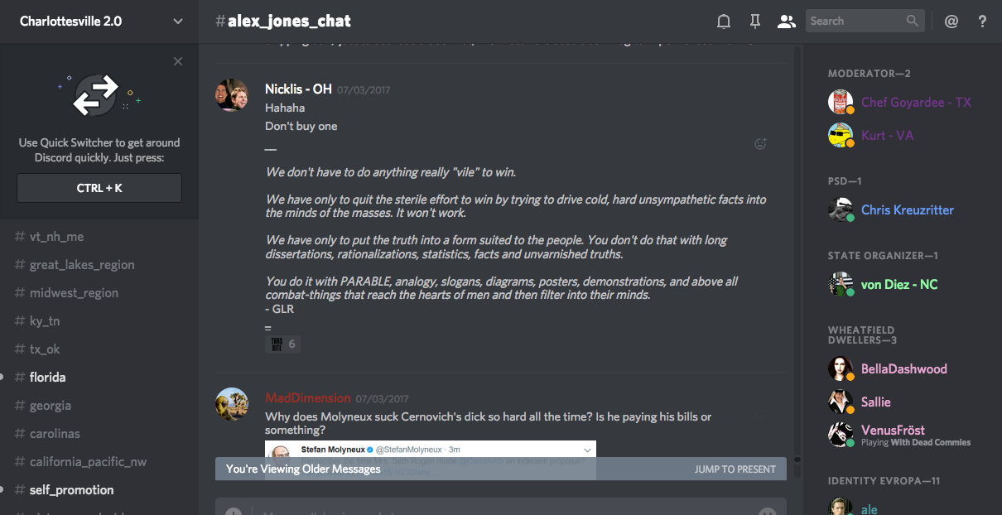Open the florida channel
1002x515 pixels.
click(47, 378)
